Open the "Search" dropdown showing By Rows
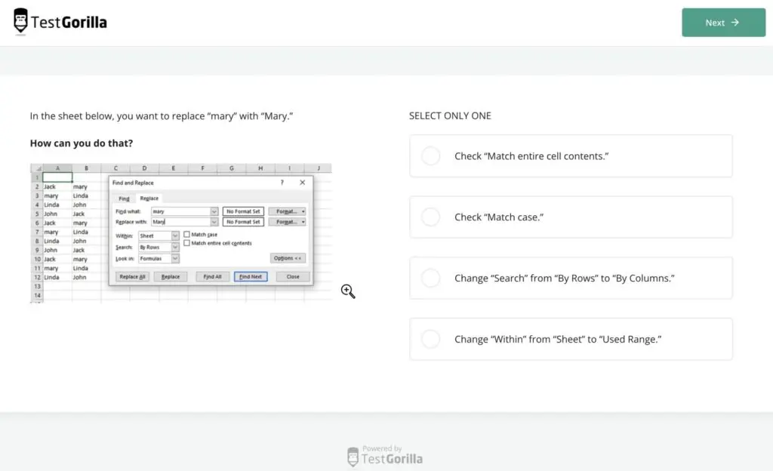This screenshot has height=471, width=773. click(x=174, y=247)
